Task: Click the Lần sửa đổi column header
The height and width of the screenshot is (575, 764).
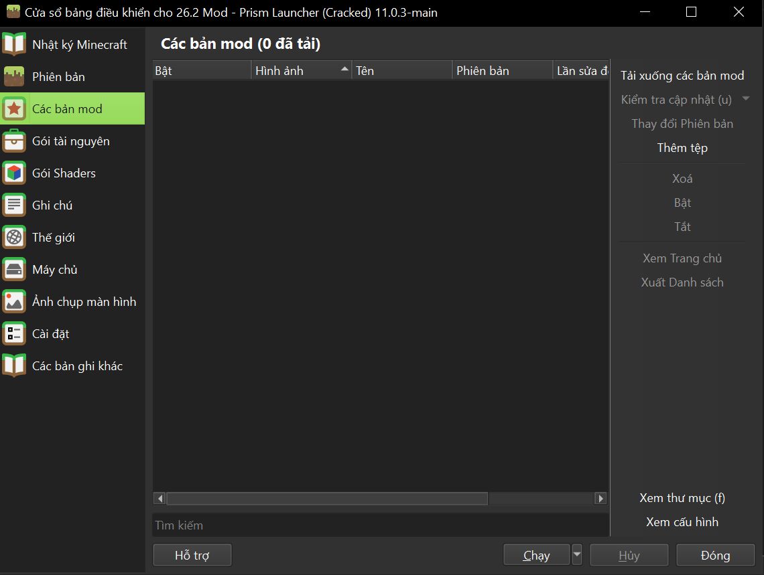Action: pos(581,70)
